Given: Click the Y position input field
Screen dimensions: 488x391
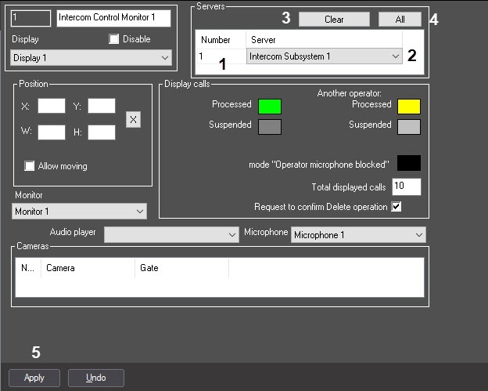Looking at the screenshot, I should tap(102, 106).
